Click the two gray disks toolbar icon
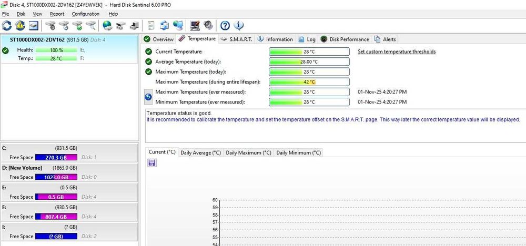This screenshot has height=246, width=526. point(121,25)
